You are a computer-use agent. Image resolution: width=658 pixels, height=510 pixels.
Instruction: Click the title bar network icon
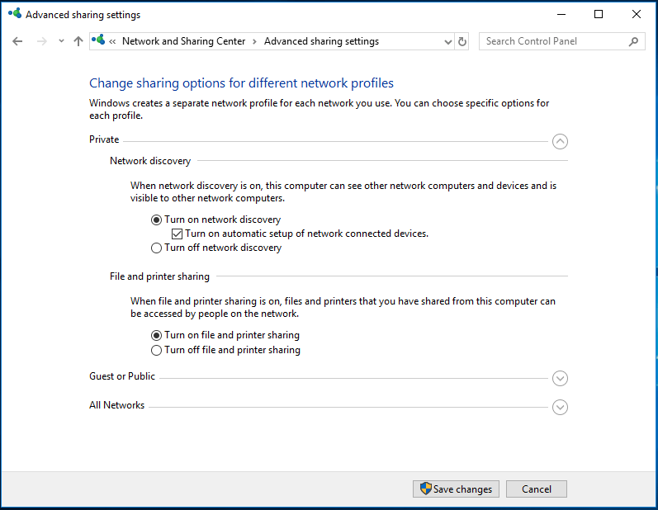pos(15,13)
